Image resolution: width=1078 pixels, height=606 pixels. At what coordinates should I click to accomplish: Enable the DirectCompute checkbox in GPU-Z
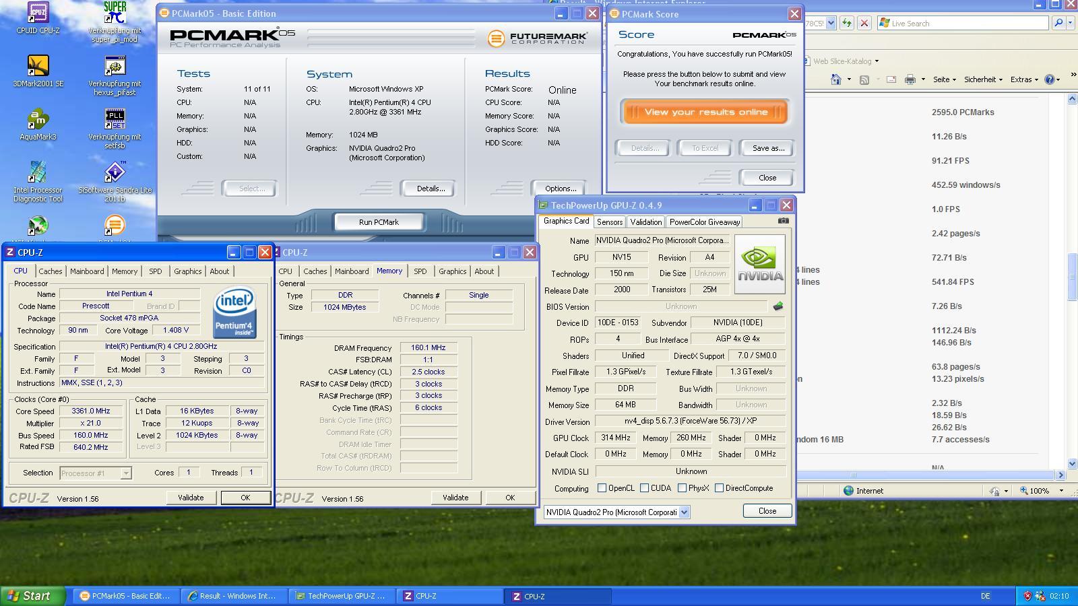(719, 488)
